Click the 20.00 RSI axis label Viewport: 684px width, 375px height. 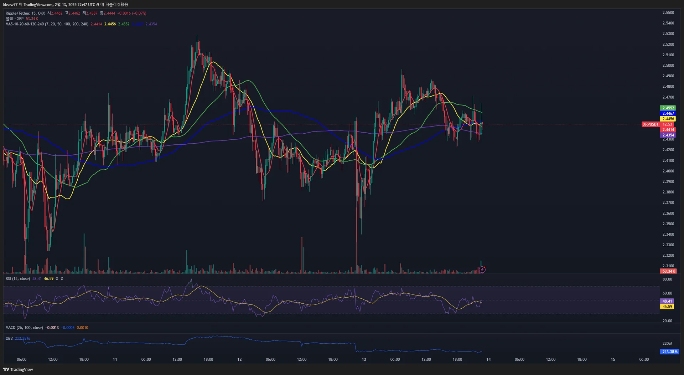pos(667,321)
